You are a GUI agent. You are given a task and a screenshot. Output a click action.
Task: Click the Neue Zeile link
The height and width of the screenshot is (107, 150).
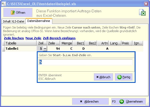[x=33, y=38]
